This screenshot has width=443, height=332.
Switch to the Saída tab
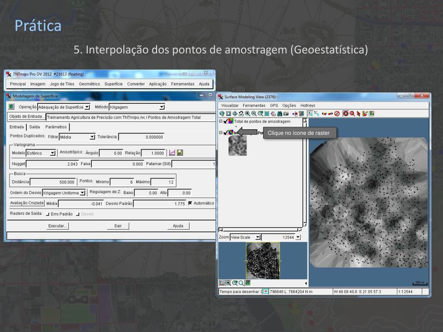pyautogui.click(x=35, y=127)
